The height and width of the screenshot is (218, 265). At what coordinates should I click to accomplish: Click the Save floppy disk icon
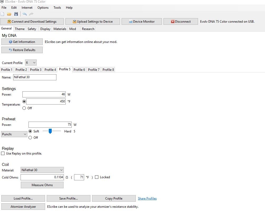16,14
